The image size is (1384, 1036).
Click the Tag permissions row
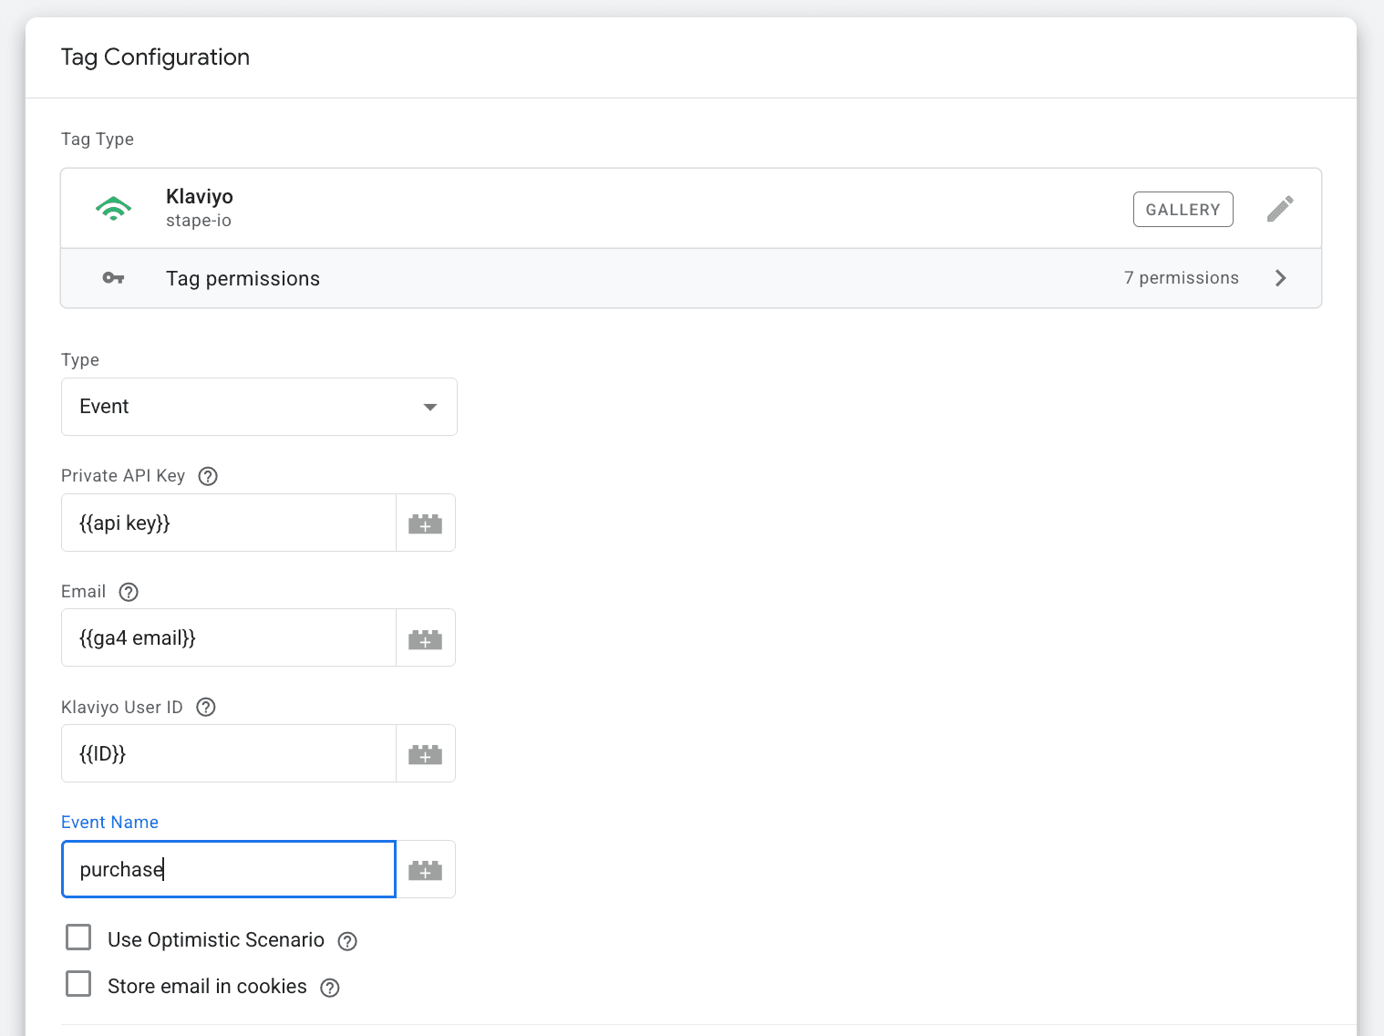638,278
